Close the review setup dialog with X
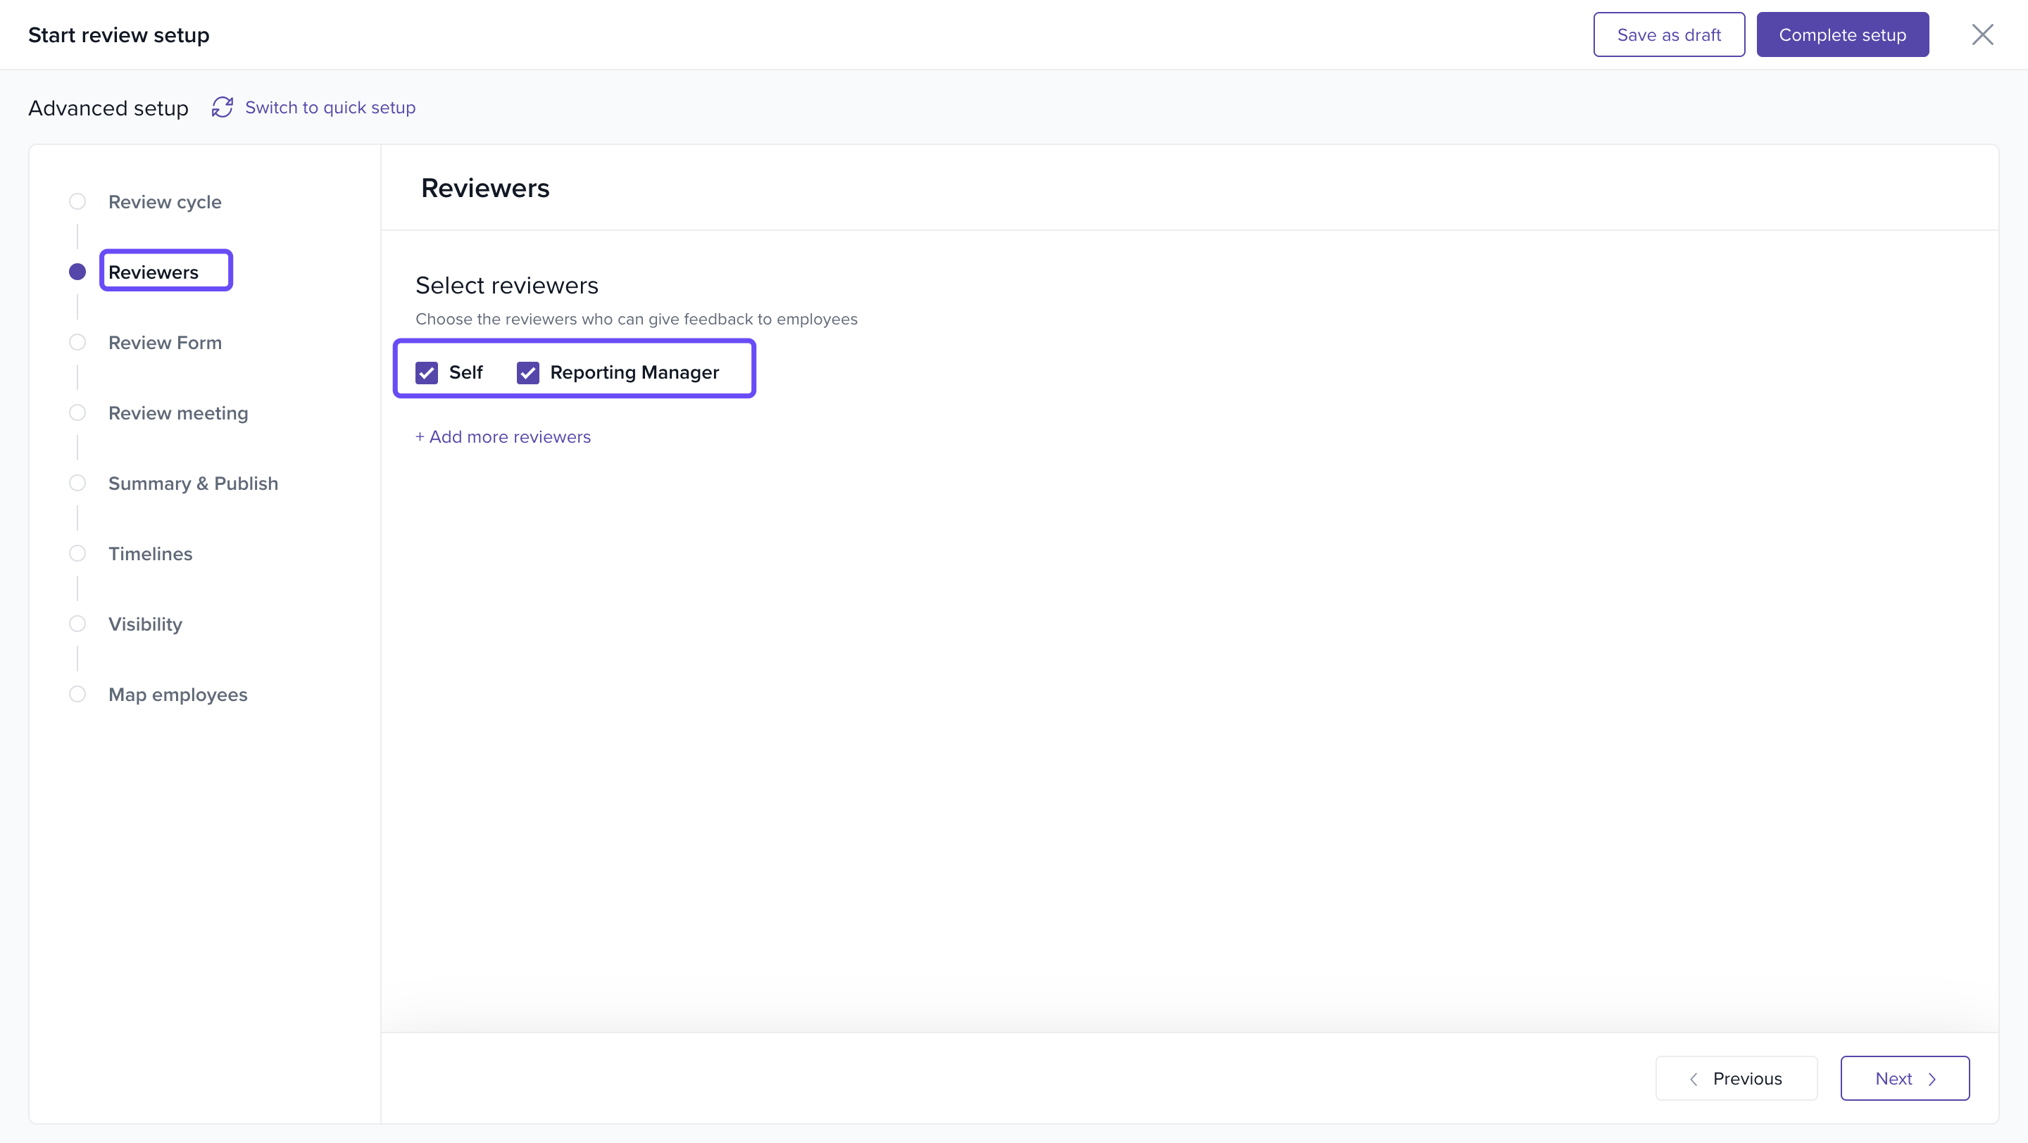The image size is (2028, 1143). tap(1982, 34)
